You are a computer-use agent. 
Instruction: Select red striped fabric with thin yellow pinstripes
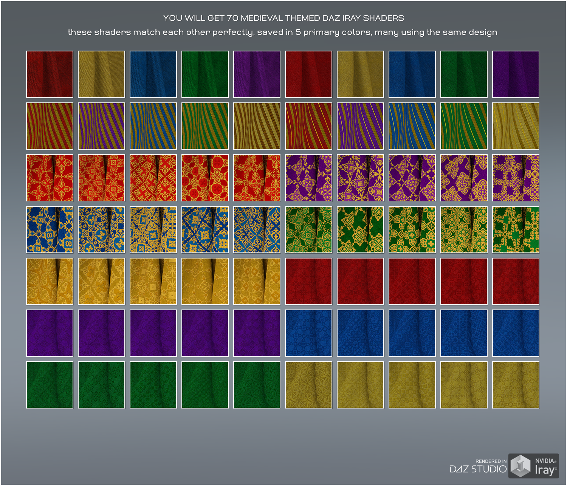[x=308, y=126]
